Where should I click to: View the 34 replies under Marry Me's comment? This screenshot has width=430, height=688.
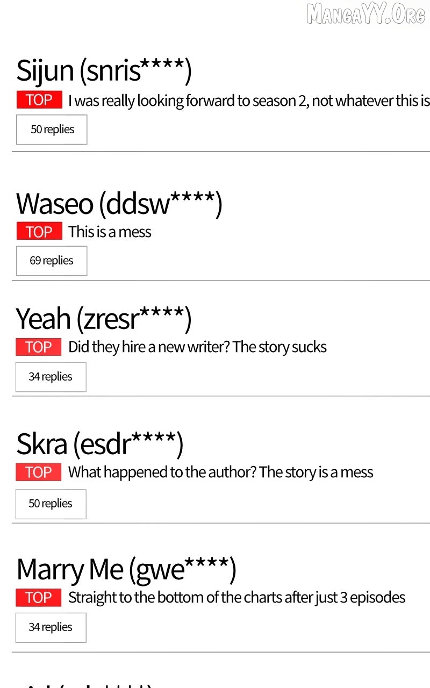pos(51,627)
